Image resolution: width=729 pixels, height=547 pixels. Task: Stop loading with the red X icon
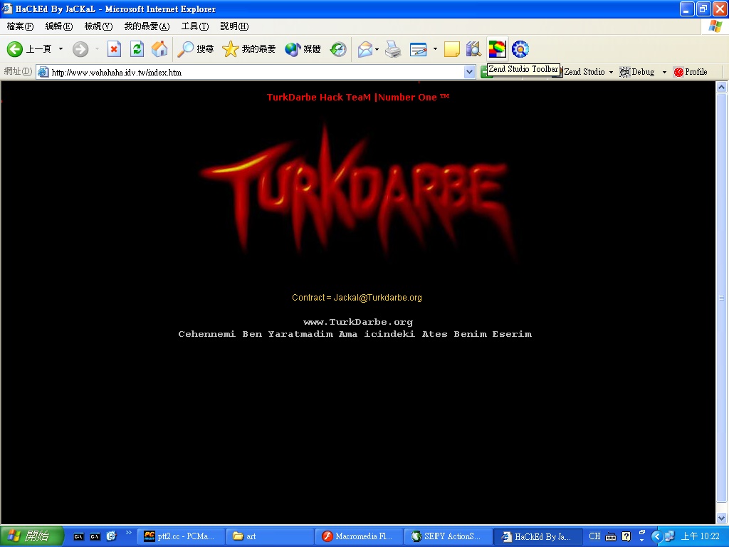click(x=114, y=49)
